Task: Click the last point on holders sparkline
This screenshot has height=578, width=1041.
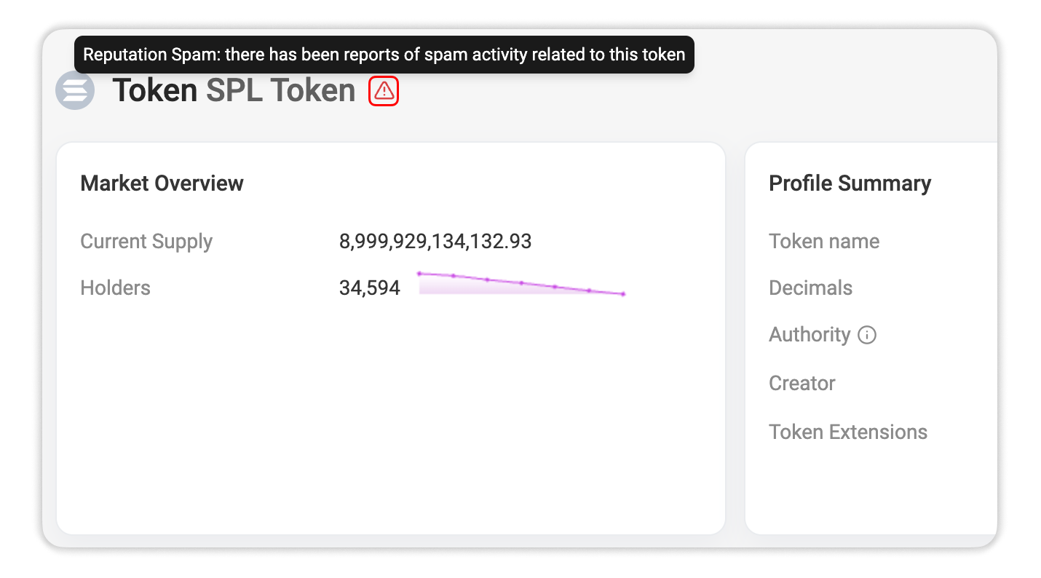Action: click(623, 294)
